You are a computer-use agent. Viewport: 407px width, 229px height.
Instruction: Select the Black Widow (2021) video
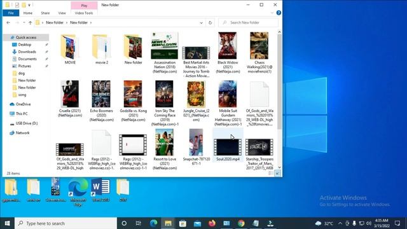point(228,52)
